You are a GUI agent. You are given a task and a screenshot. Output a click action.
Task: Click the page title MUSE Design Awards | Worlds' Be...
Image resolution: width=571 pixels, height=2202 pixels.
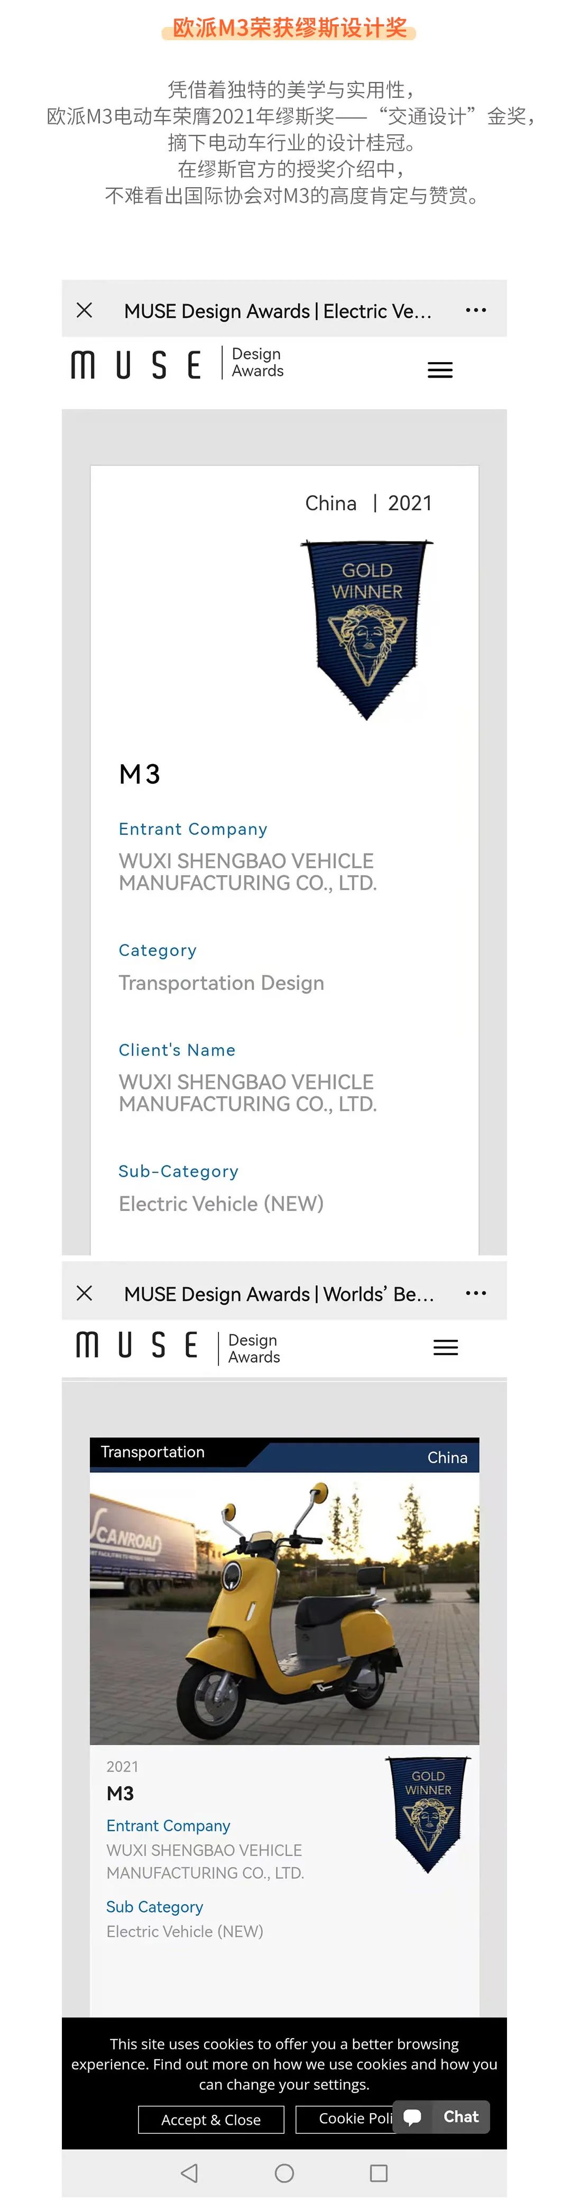click(x=279, y=1293)
